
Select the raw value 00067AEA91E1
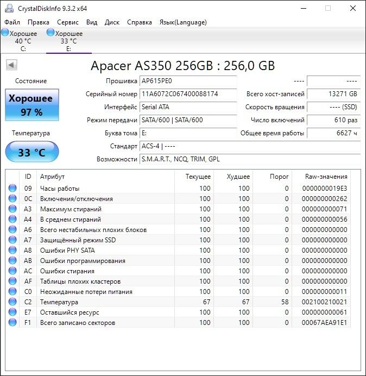(324, 323)
